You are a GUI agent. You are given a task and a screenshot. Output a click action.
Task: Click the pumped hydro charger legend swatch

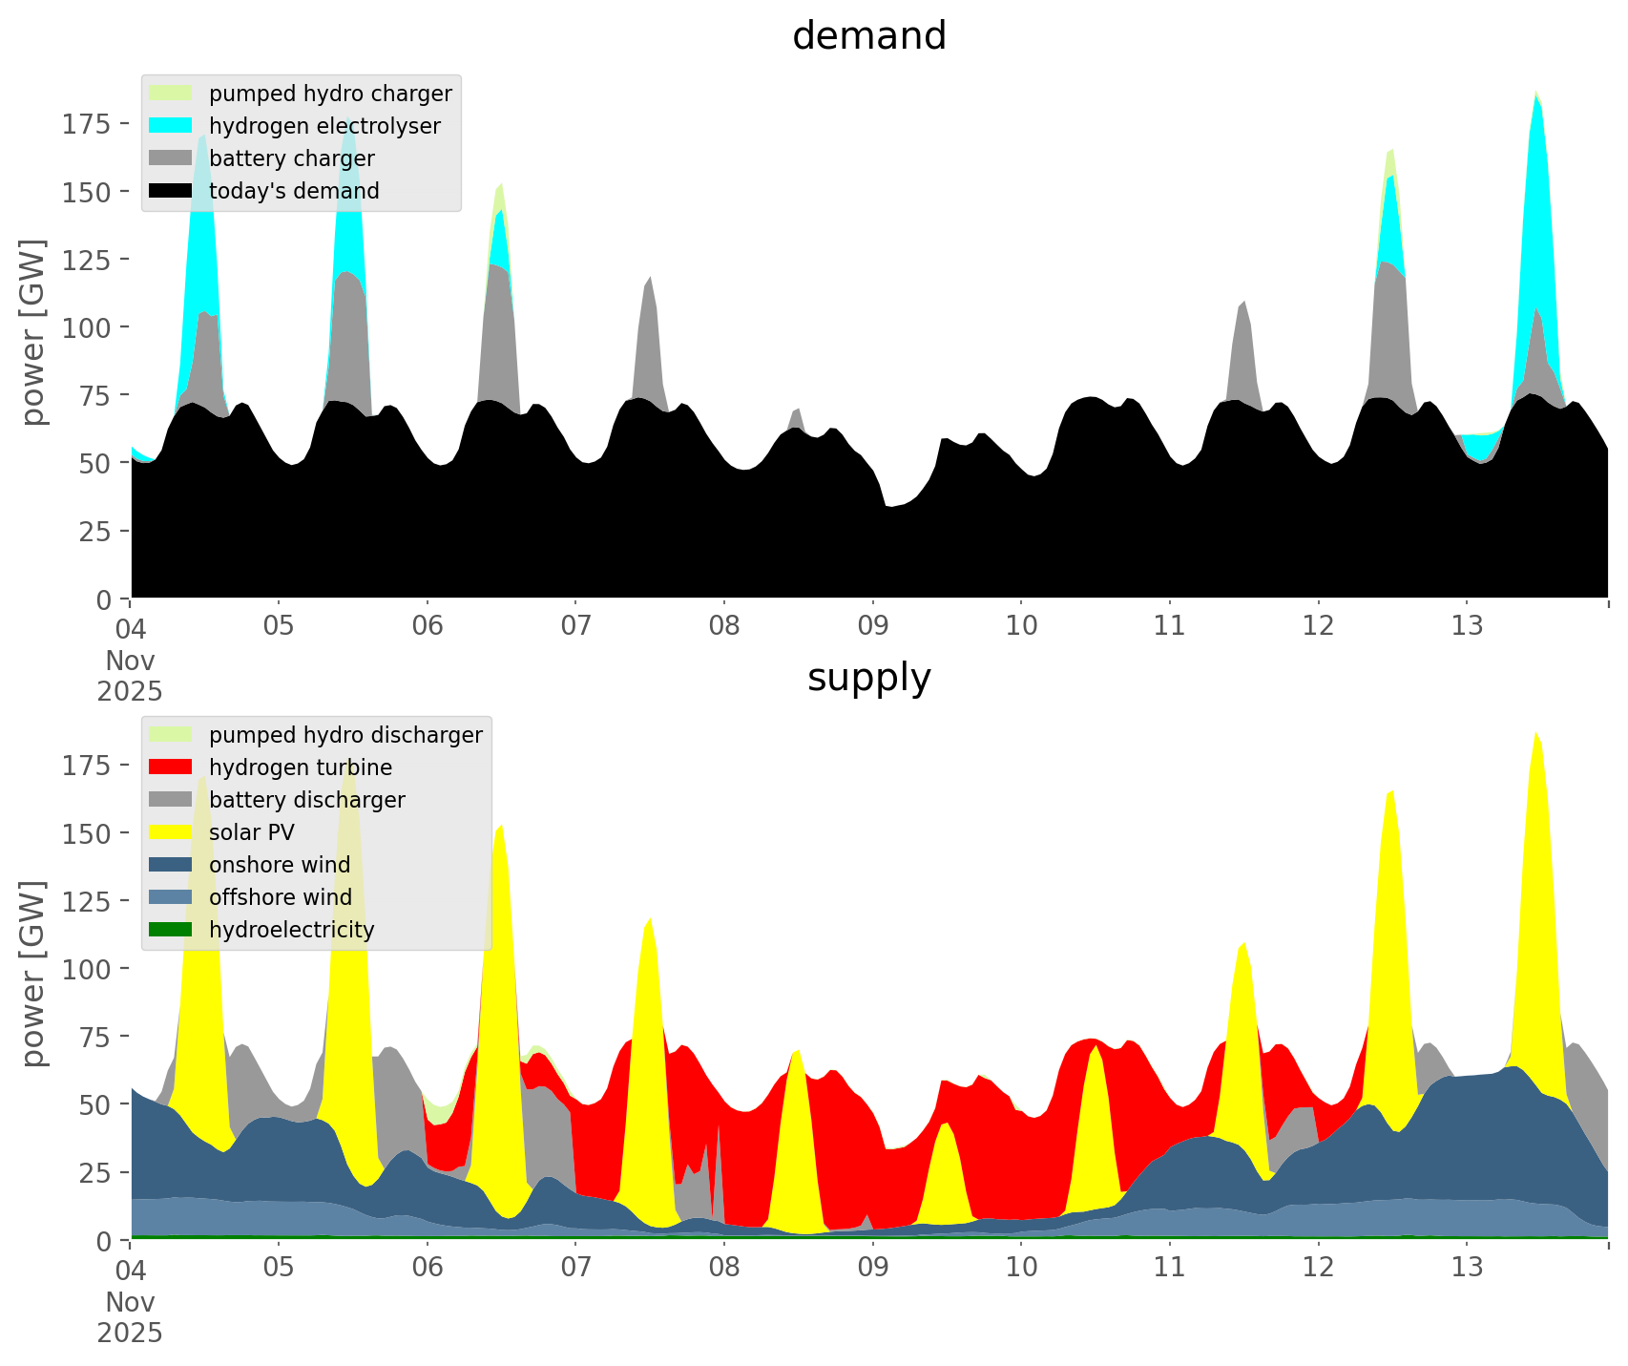click(171, 94)
